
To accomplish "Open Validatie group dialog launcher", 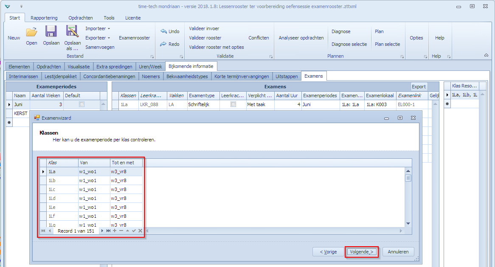I will tap(271, 57).
